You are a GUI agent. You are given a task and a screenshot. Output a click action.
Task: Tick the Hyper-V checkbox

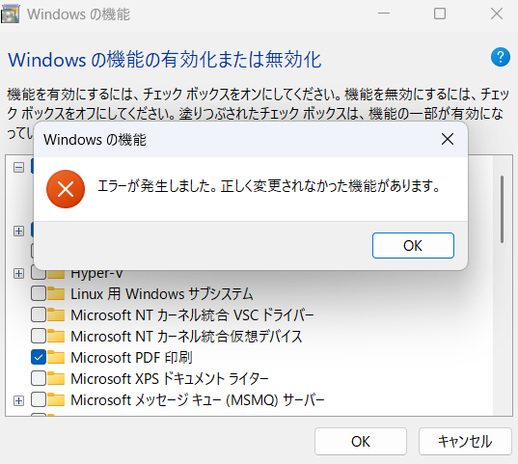39,274
